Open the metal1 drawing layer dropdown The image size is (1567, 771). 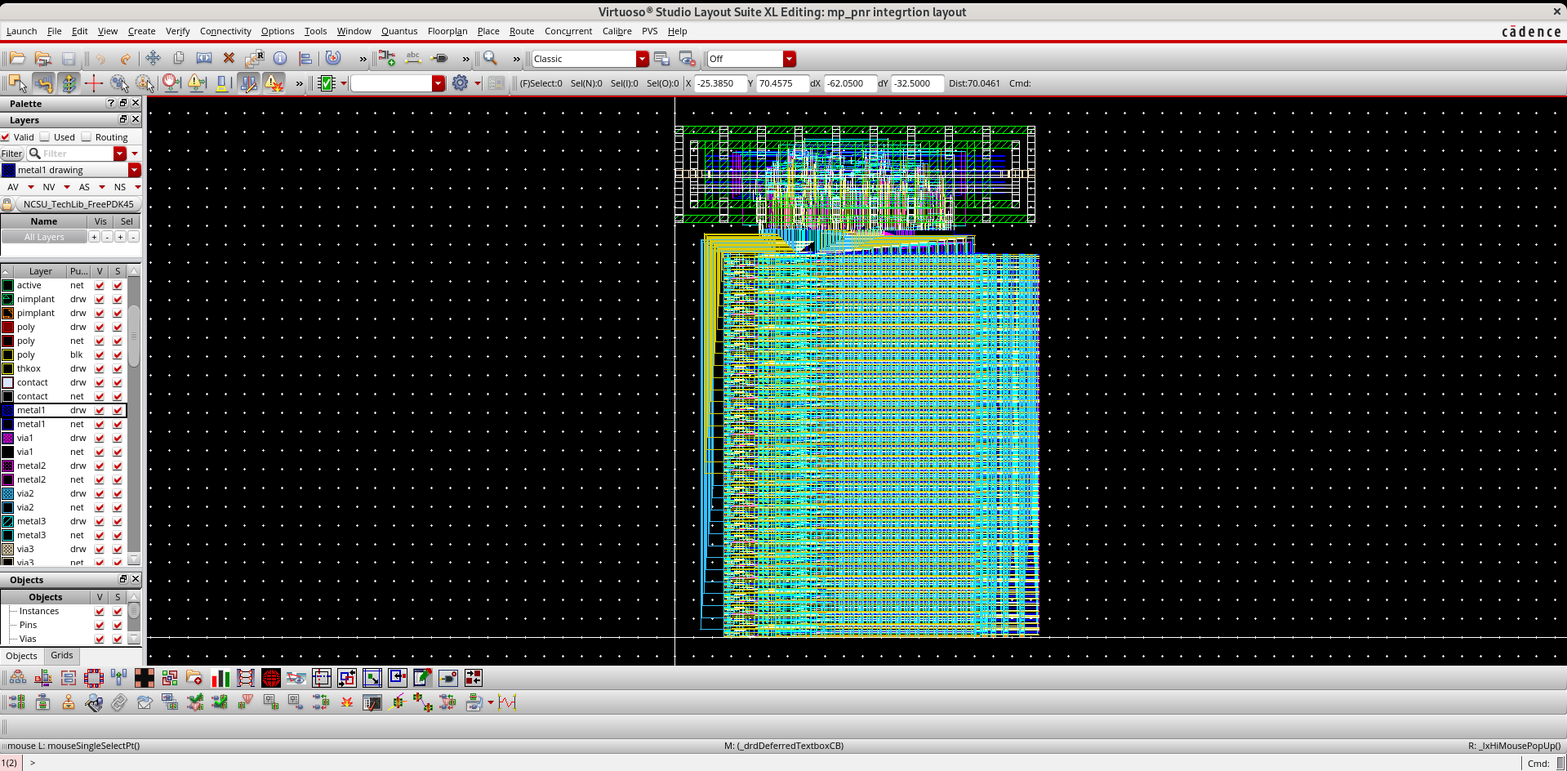[x=135, y=170]
